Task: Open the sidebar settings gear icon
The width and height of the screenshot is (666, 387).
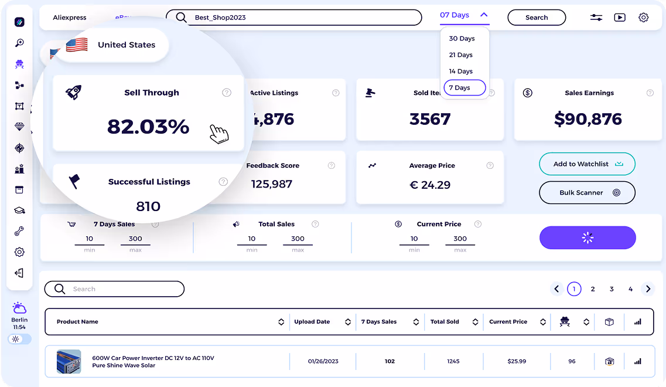Action: click(19, 252)
